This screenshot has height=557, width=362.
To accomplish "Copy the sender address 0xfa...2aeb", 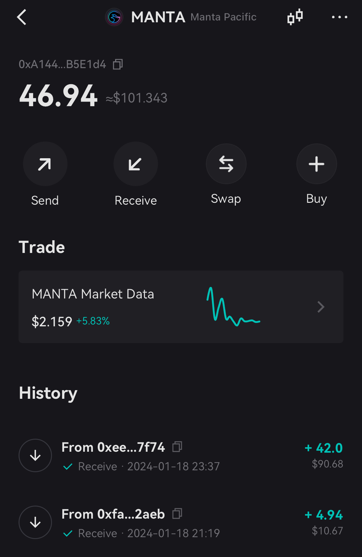I will pos(177,513).
